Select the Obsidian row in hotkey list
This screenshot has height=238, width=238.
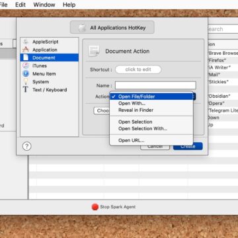coord(223,97)
